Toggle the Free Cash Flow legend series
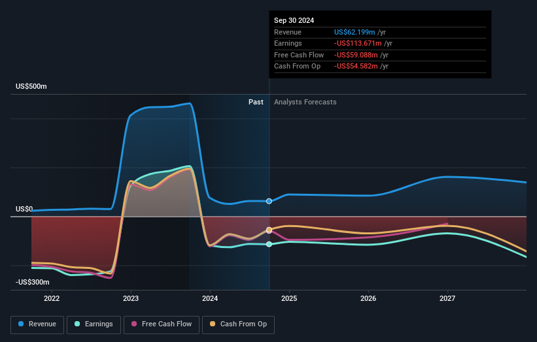Screen dimensions: 537x342 pos(162,324)
